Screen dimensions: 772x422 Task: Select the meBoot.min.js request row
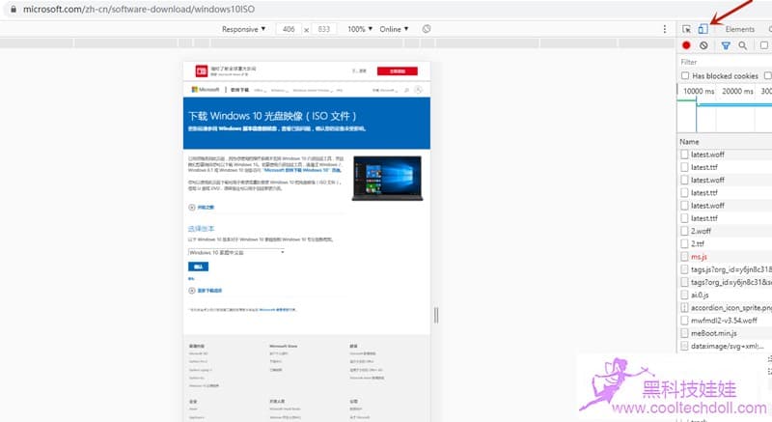click(725, 333)
